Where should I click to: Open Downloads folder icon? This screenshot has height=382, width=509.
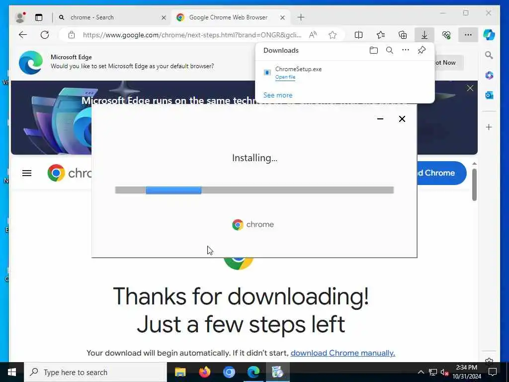click(x=374, y=50)
